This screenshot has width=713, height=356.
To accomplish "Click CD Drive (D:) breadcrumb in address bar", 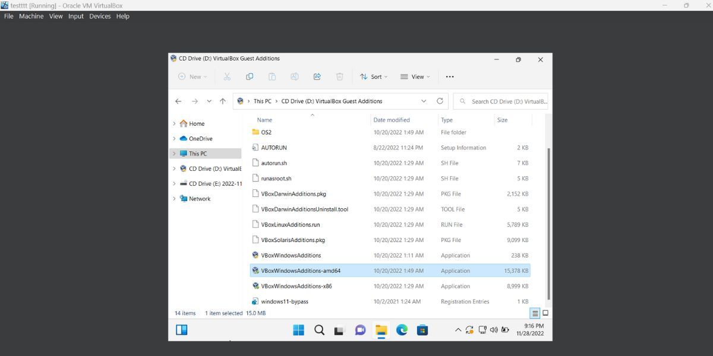I will [332, 101].
